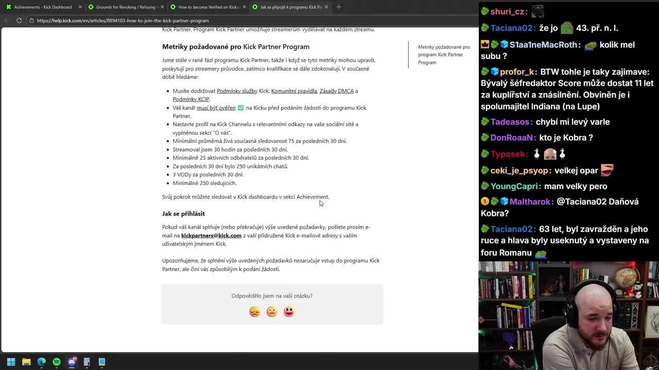Close the How to become Verified tab
The height and width of the screenshot is (370, 659).
tap(244, 7)
